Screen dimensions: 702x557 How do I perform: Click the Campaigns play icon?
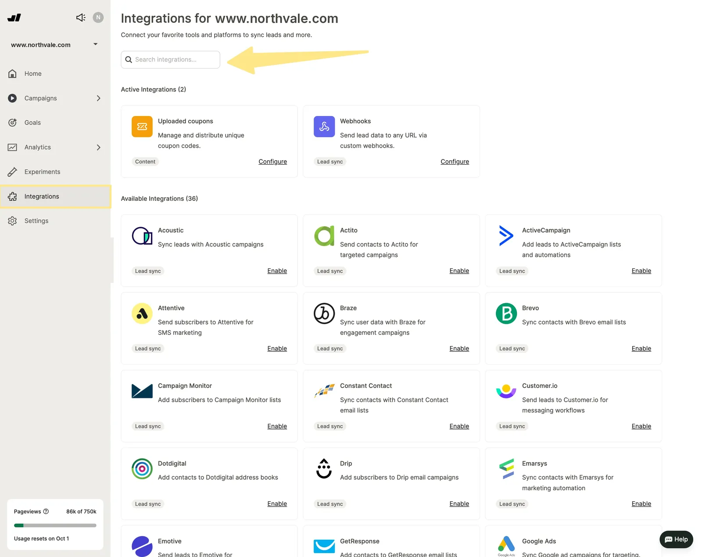(12, 98)
